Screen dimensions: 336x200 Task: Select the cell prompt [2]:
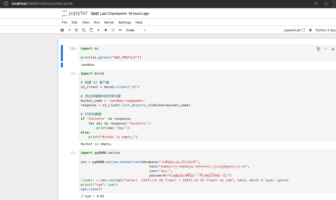[x=74, y=153]
